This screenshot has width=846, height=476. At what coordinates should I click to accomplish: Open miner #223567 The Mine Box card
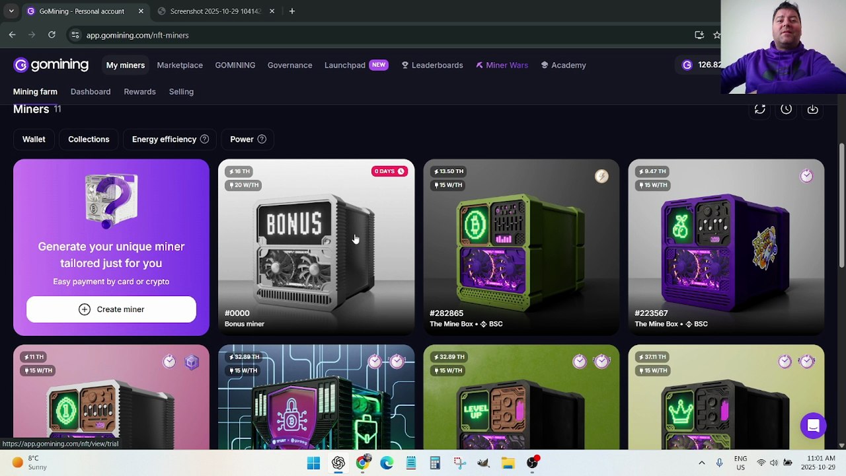[x=726, y=247]
